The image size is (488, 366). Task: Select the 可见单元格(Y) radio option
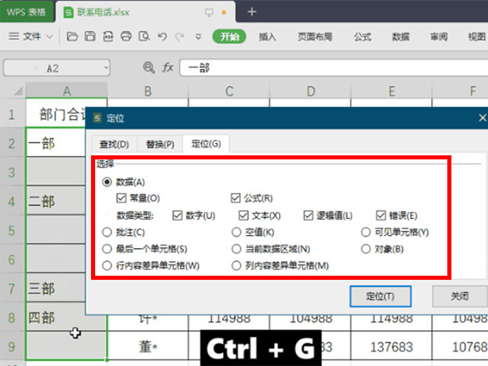pos(367,232)
